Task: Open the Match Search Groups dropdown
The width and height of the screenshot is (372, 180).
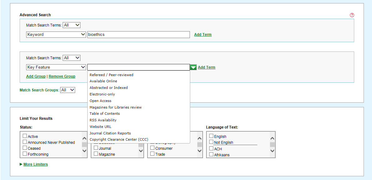Action: click(x=68, y=90)
